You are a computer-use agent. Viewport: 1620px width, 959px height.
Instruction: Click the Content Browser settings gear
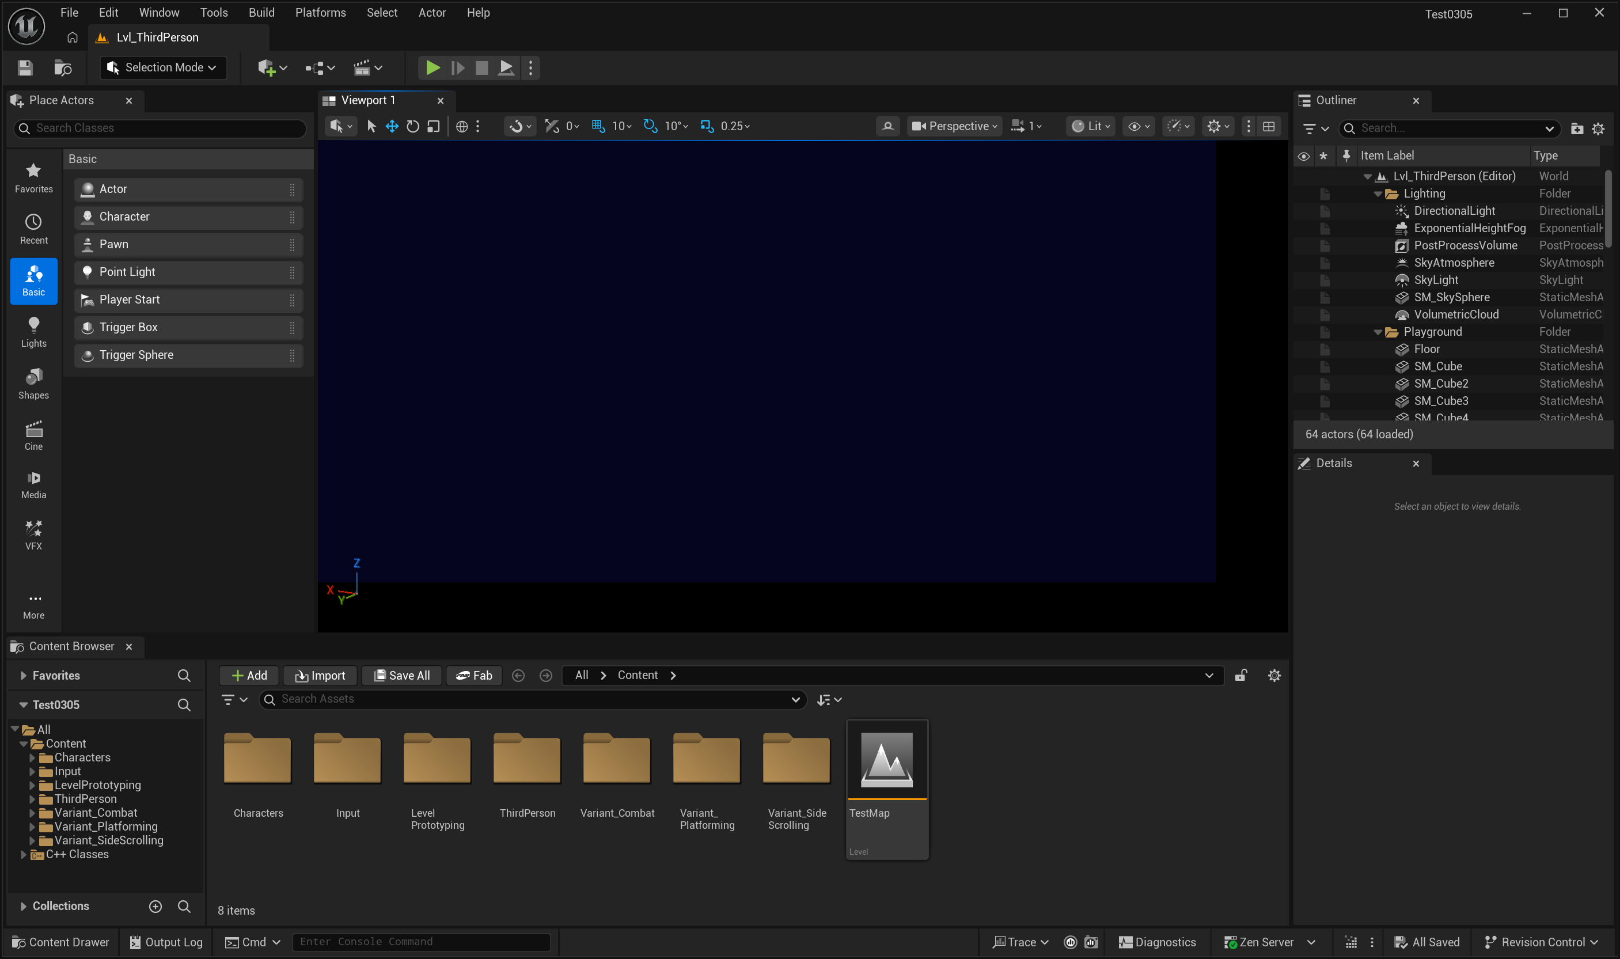point(1274,675)
